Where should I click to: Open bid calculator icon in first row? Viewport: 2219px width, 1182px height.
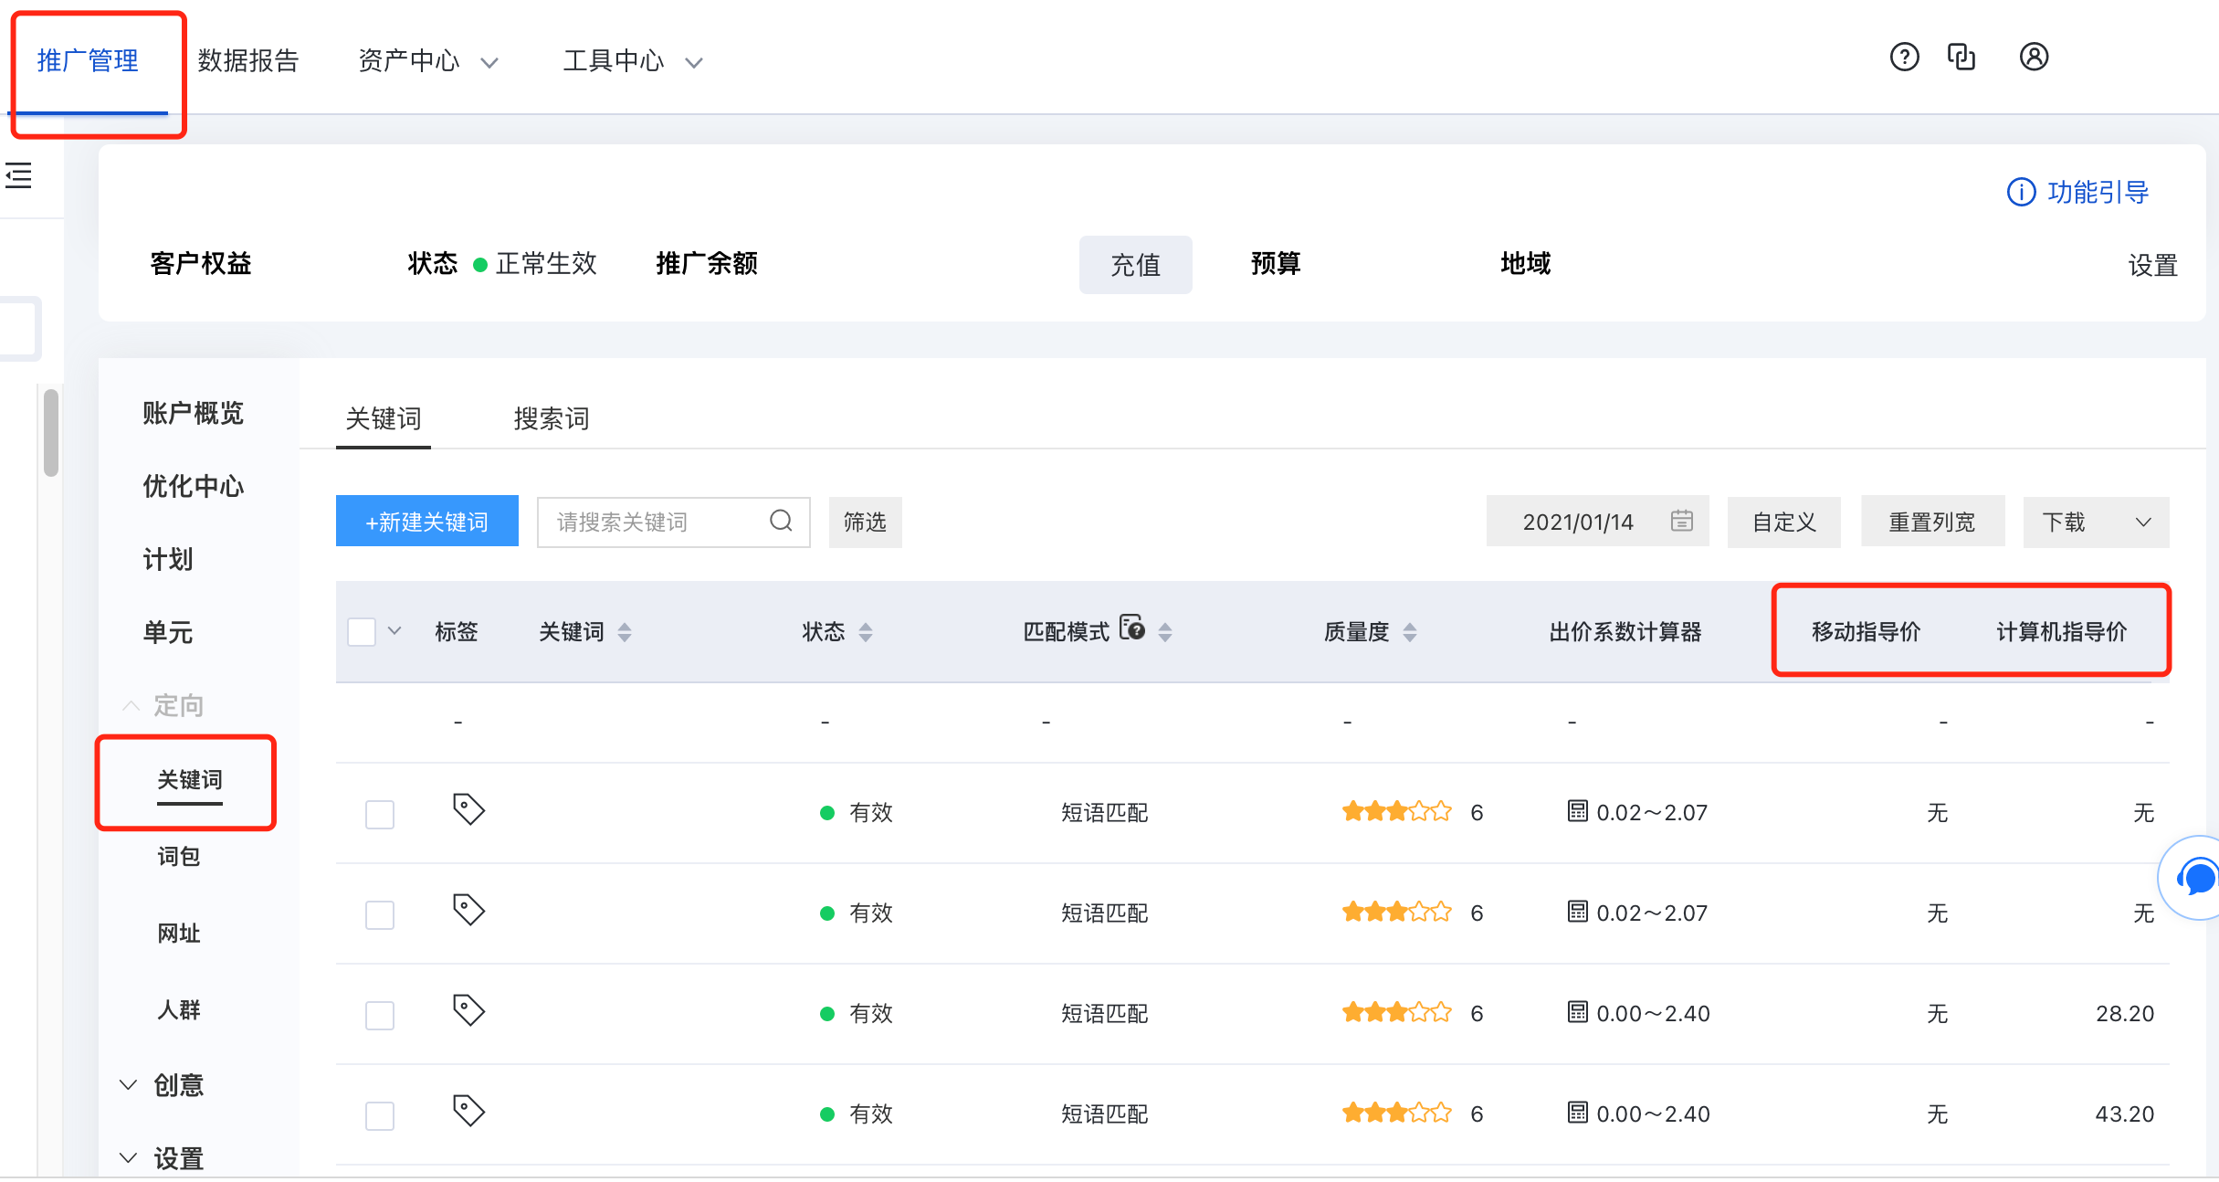[1577, 810]
